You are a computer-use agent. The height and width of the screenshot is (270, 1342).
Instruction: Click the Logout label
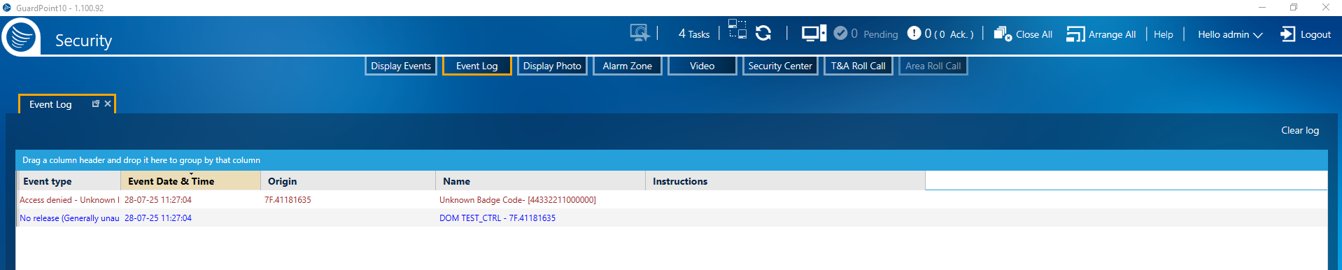tap(1315, 34)
